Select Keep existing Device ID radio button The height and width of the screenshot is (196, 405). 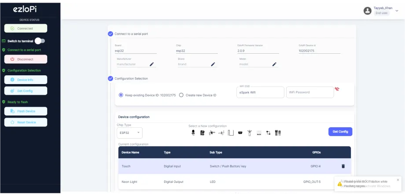tap(121, 95)
